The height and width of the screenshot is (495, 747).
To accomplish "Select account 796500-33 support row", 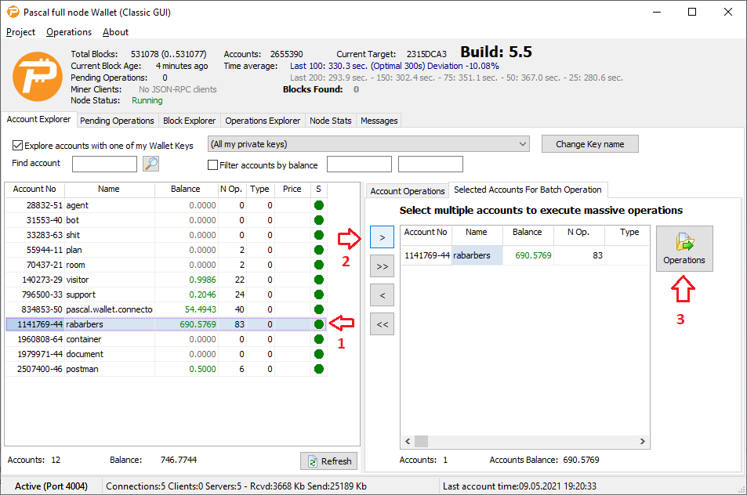I will point(166,294).
